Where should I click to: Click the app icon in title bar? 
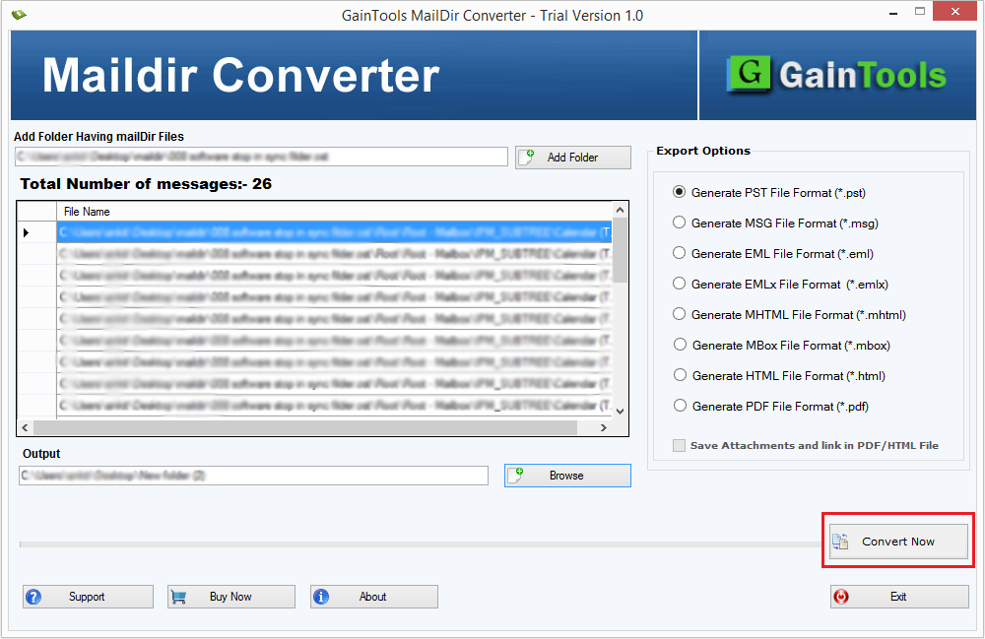19,15
